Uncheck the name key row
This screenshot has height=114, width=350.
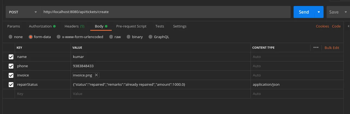(11, 57)
